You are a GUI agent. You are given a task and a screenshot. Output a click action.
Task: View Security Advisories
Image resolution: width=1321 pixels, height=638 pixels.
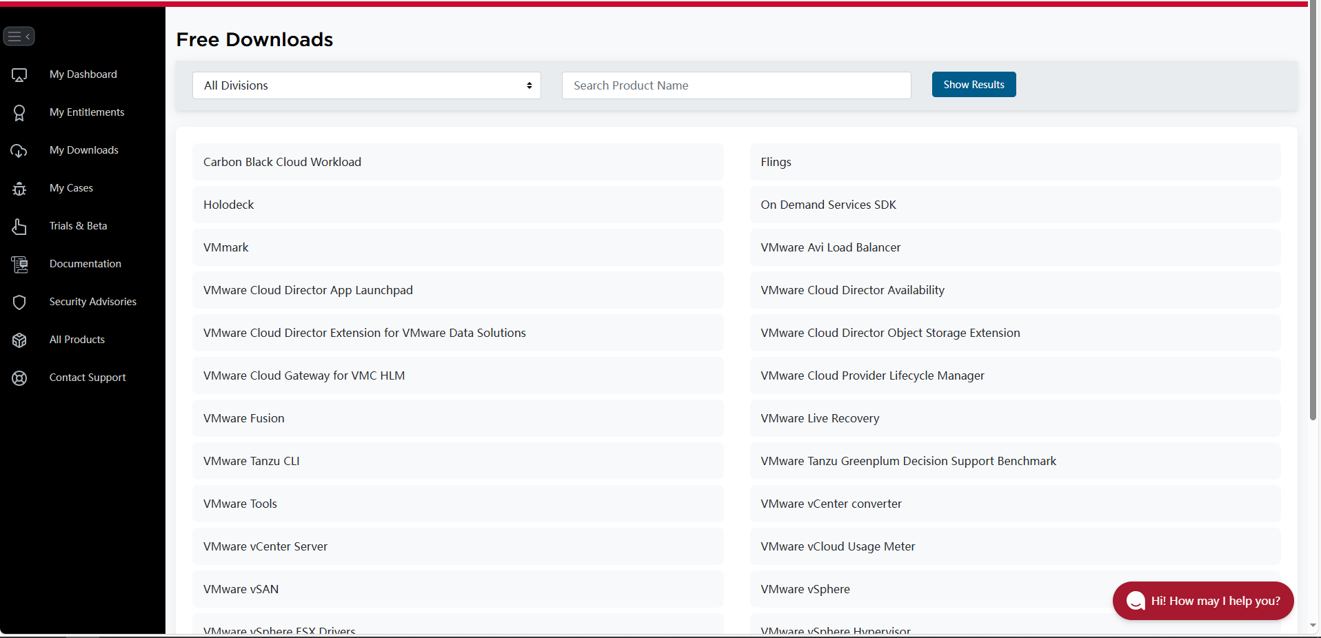click(93, 302)
